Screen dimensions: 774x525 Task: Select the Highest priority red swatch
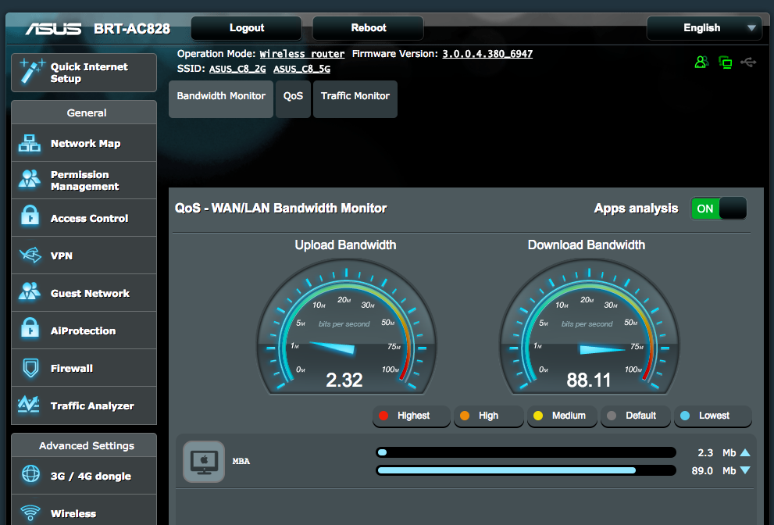point(383,416)
